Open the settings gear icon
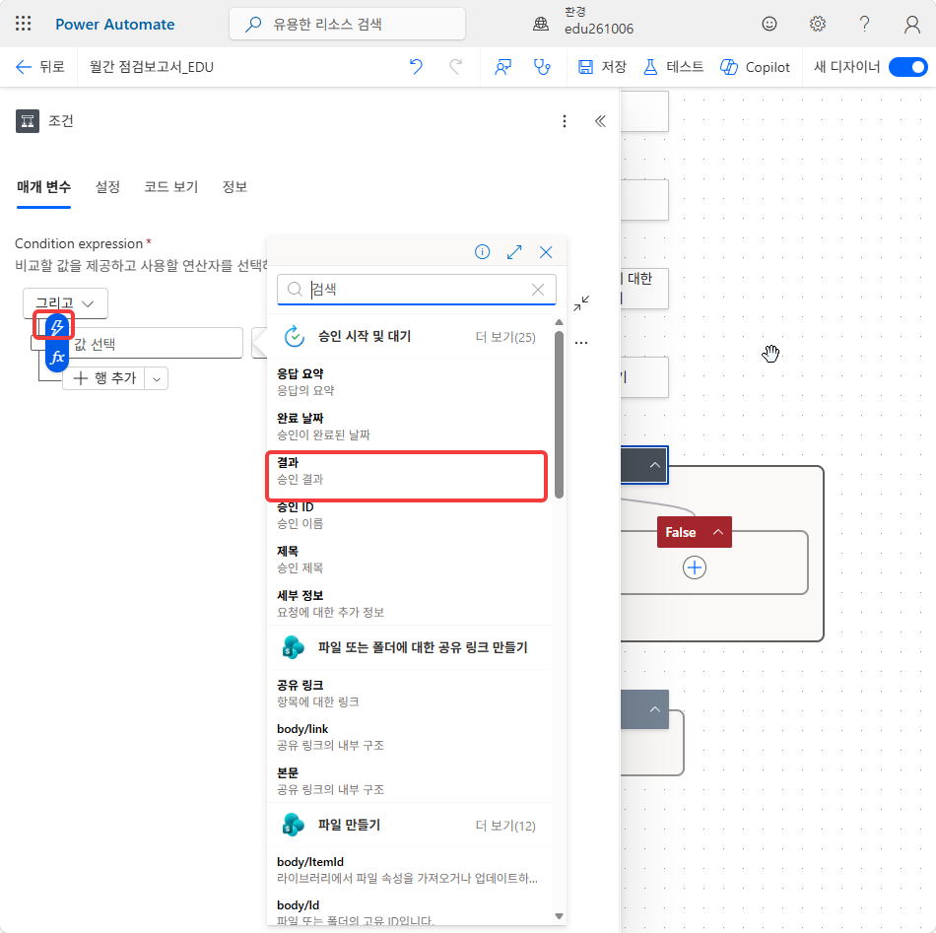The height and width of the screenshot is (933, 936). tap(817, 24)
